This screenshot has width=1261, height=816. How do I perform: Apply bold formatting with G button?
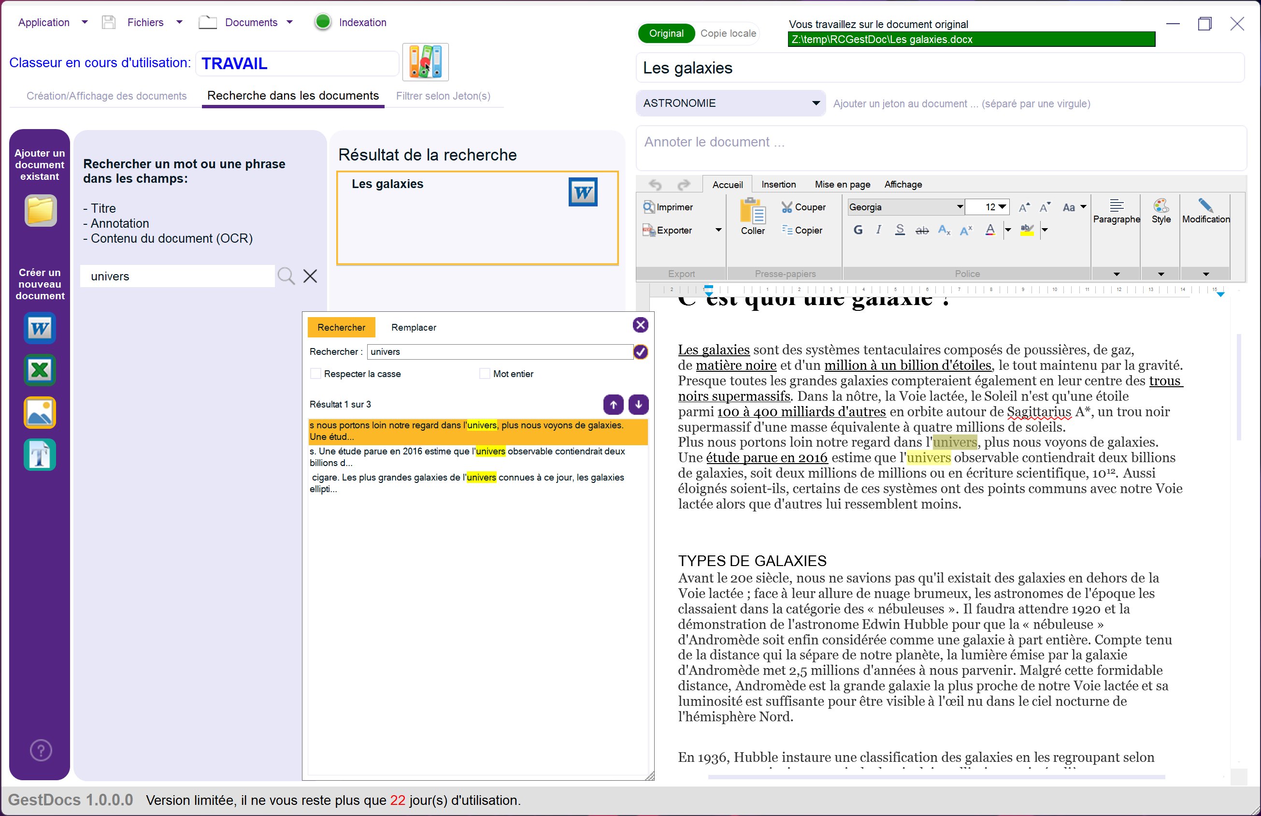(858, 230)
